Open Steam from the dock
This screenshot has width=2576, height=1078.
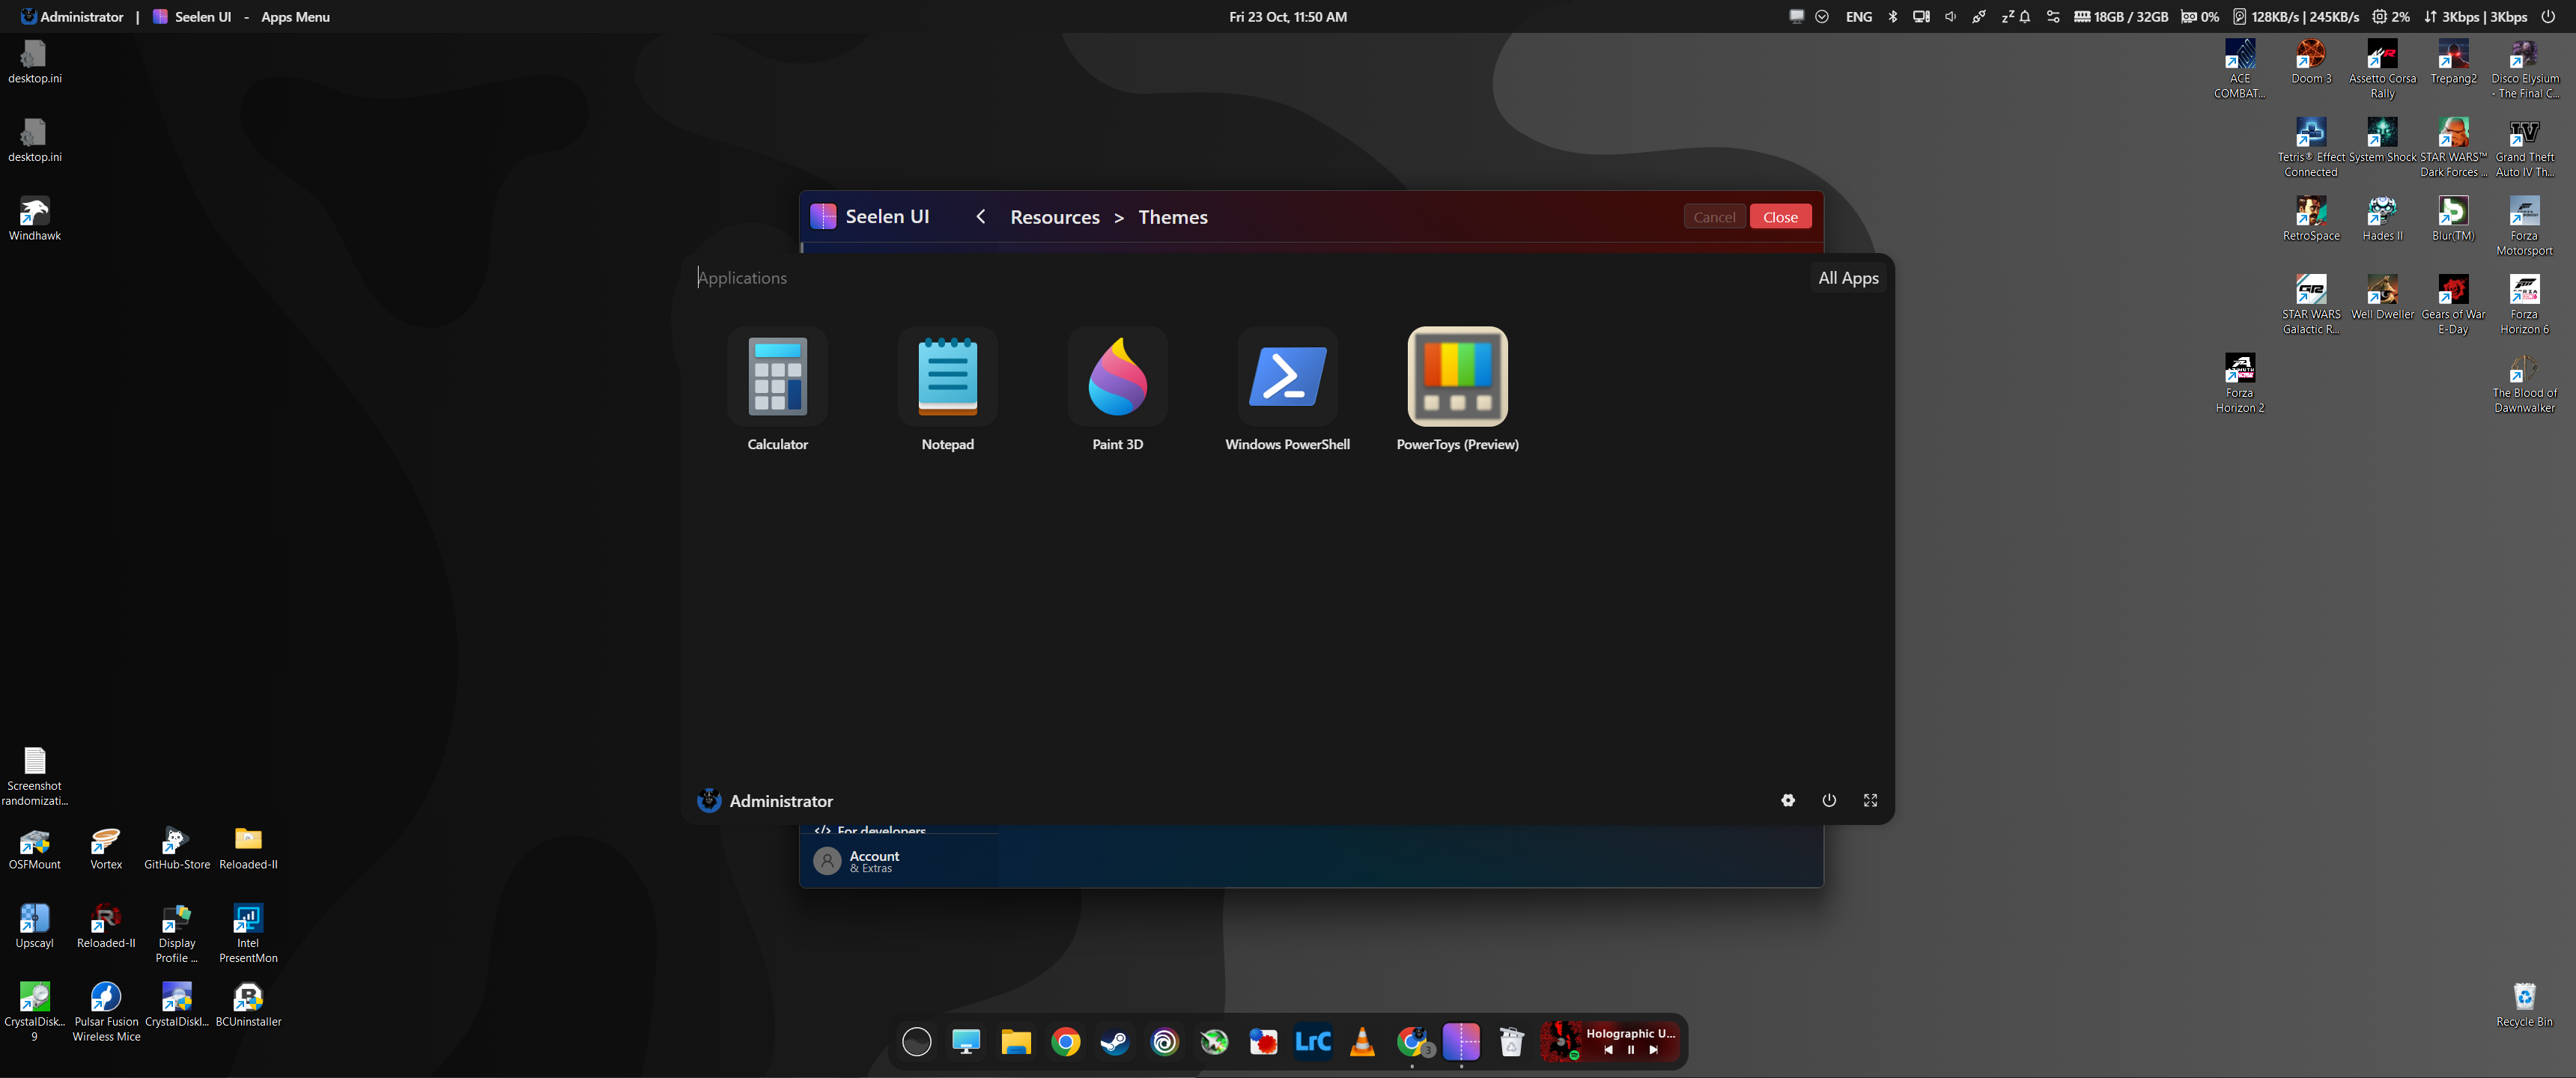1114,1042
